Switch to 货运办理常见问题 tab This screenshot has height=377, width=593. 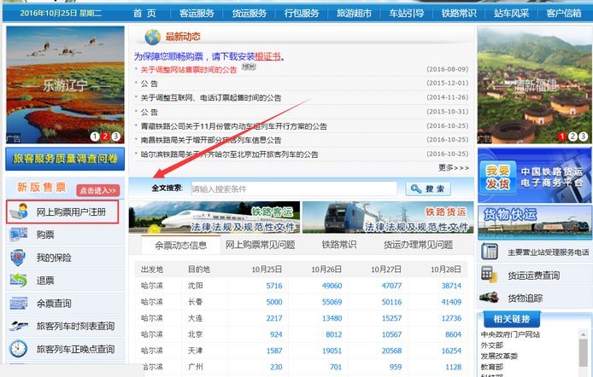coord(419,245)
